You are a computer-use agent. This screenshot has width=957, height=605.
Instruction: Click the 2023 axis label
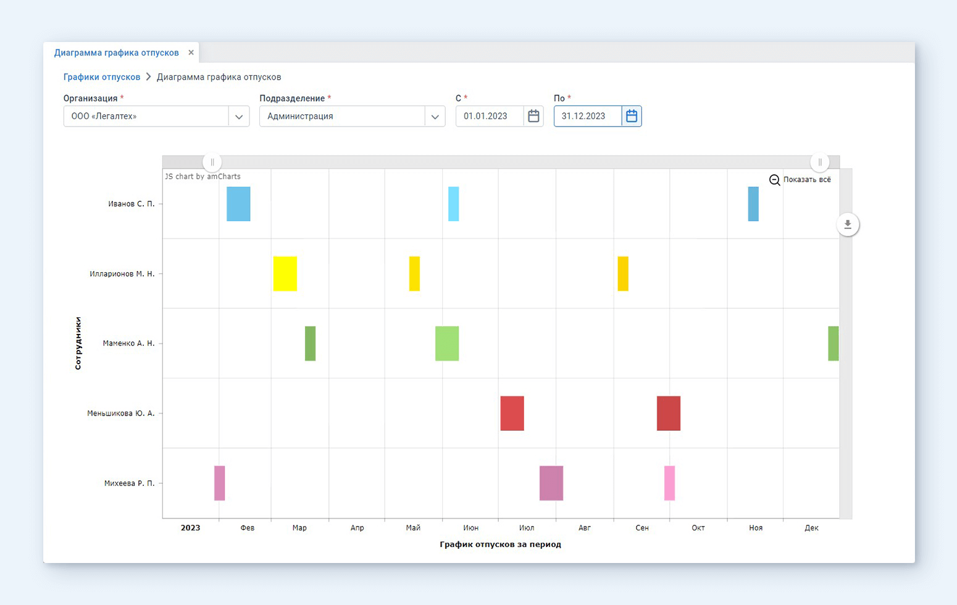190,528
